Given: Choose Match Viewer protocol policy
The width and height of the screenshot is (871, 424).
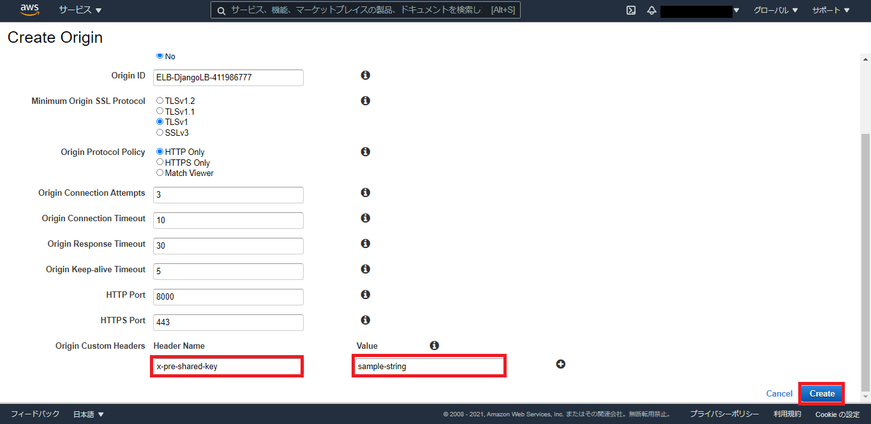Looking at the screenshot, I should (160, 173).
